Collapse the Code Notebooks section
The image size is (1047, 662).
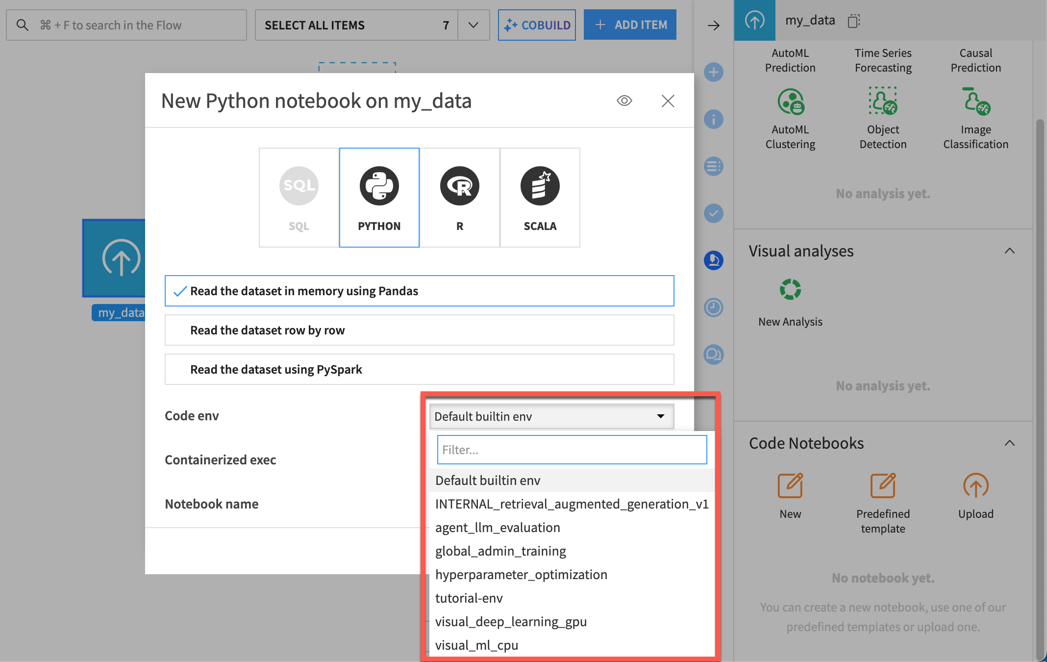click(1010, 443)
